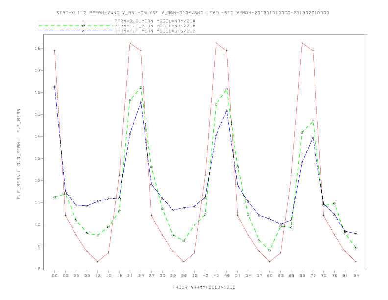Viewport: 388px width, 300px height.
Task: Click x-axis tick label 48
Action: pyautogui.click(x=227, y=275)
